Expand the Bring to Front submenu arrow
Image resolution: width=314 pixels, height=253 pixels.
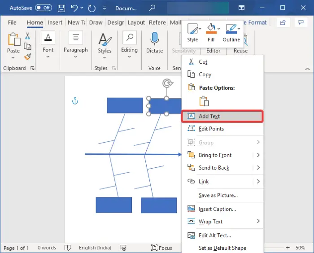(x=258, y=155)
